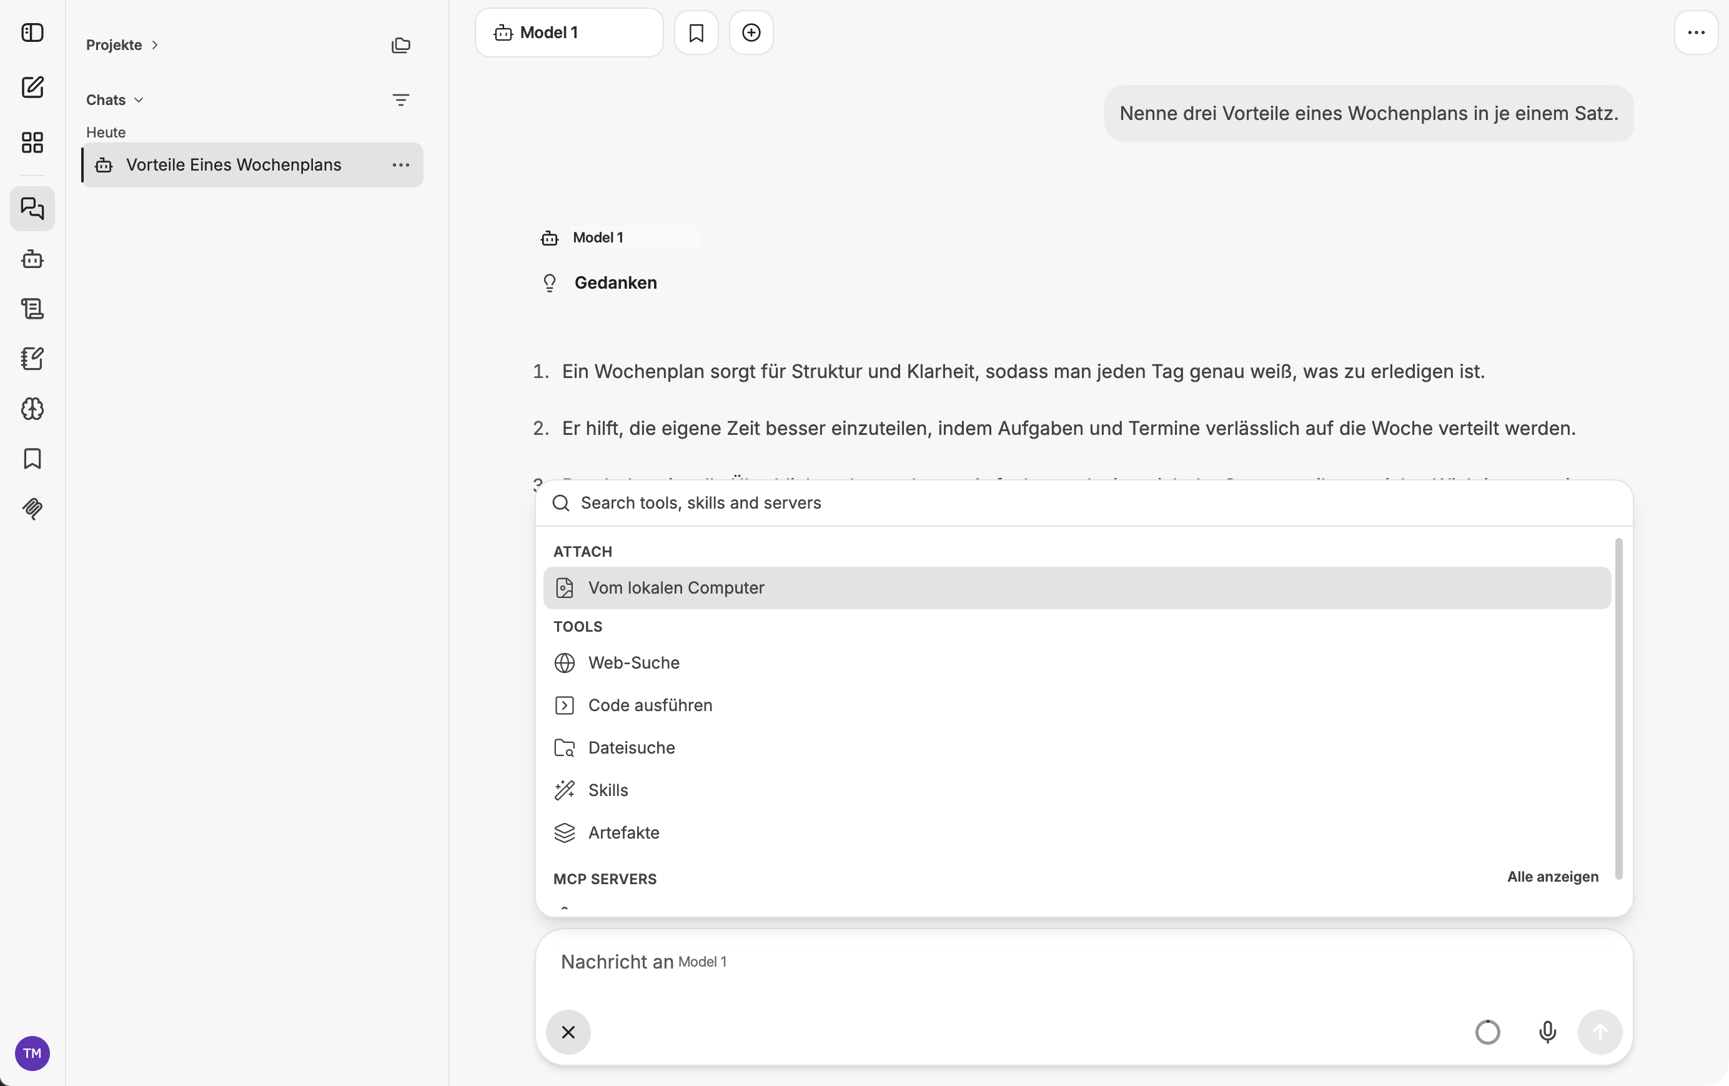Open the bookmarks icon in the left rail
This screenshot has height=1086, width=1729.
click(32, 458)
